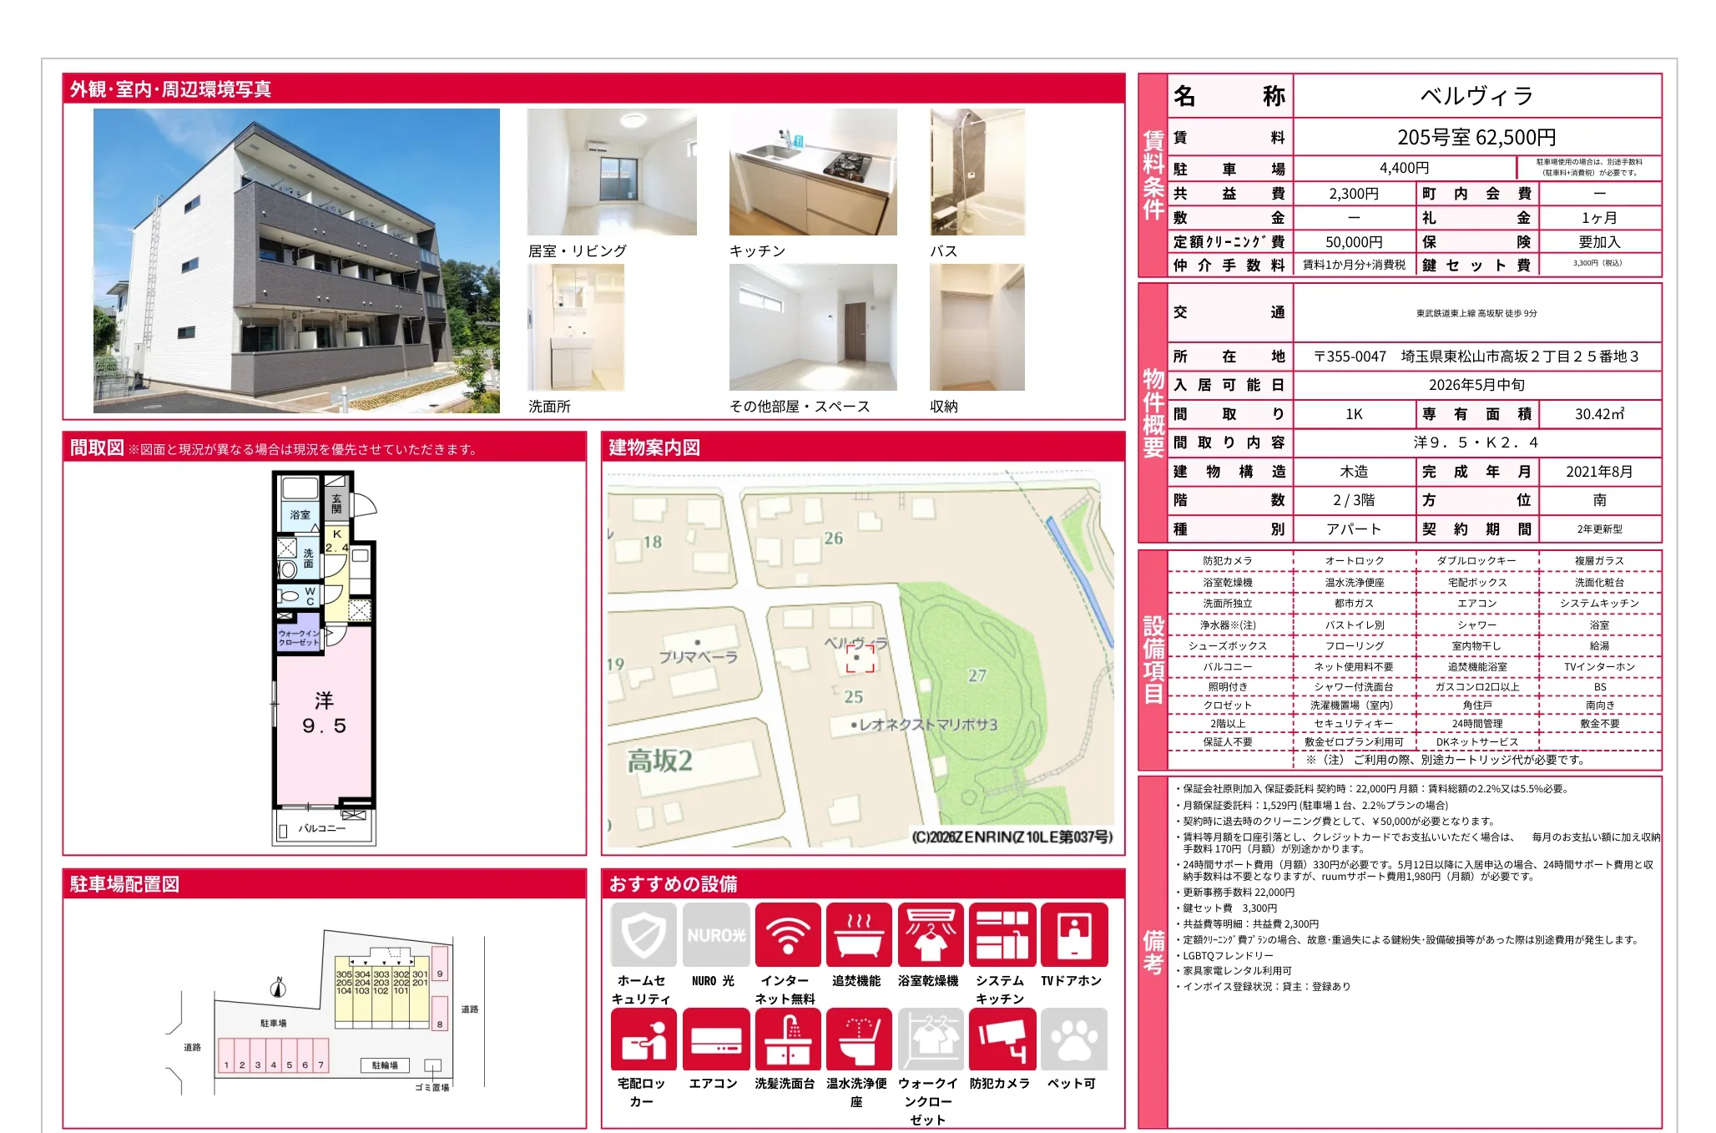Open the キッチン kitchen photo
Screen dimensions: 1716x1133
813,172
